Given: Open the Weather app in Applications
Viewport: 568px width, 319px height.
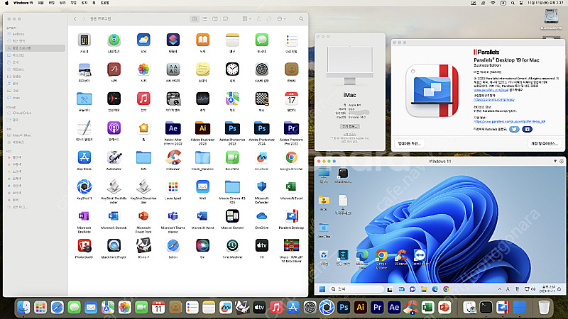Looking at the screenshot, I should 143,40.
